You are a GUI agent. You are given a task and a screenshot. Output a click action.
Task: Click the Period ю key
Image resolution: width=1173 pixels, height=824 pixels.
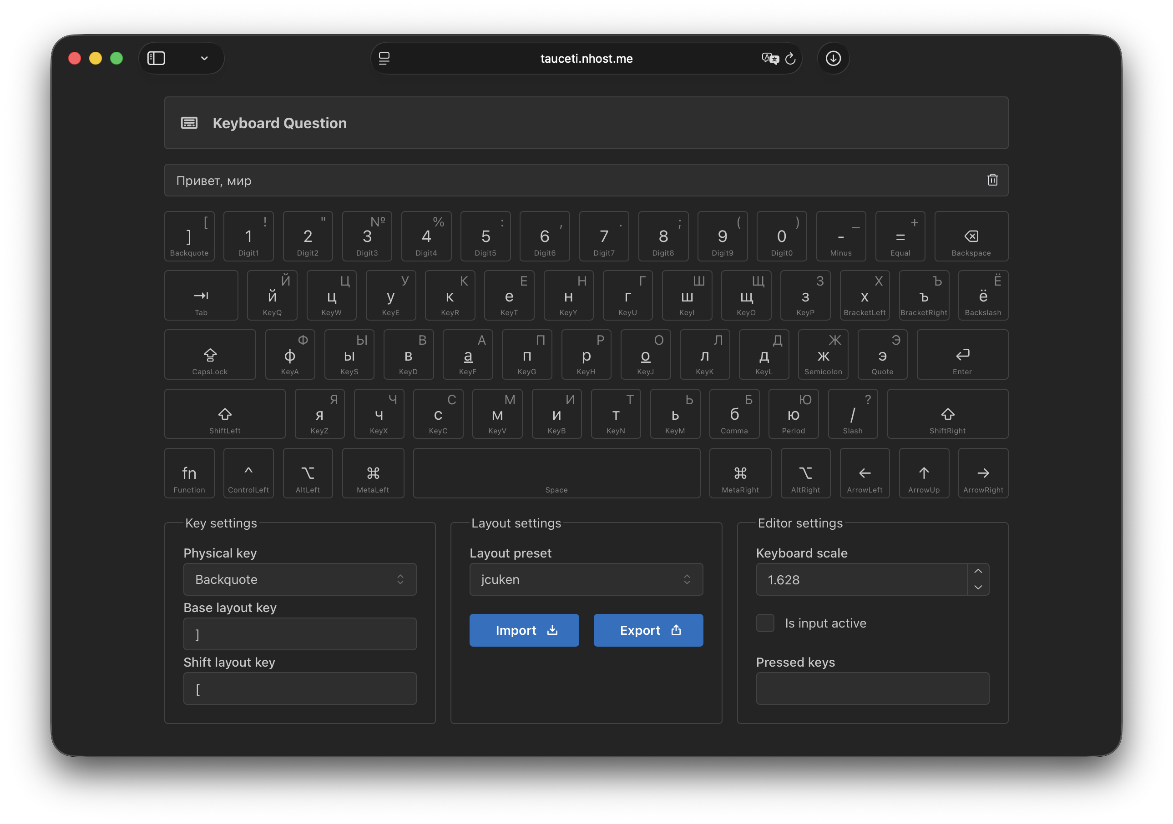pyautogui.click(x=794, y=413)
